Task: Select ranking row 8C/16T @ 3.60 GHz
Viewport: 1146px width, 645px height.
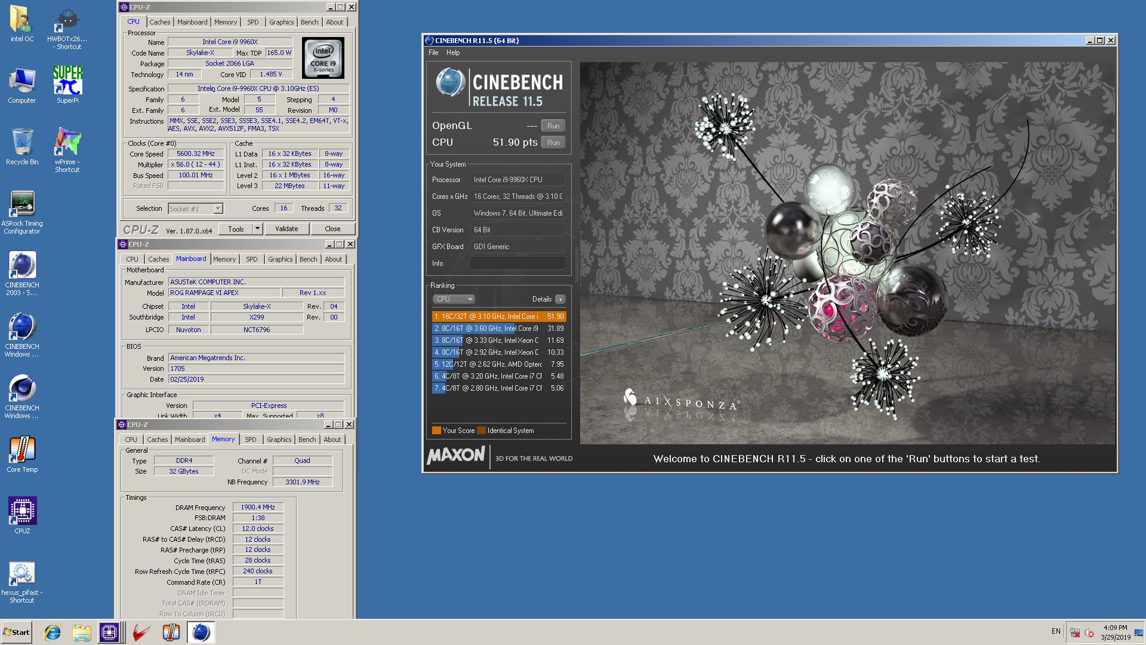Action: [x=499, y=328]
